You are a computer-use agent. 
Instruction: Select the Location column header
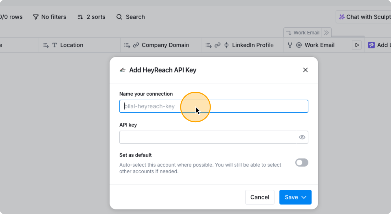pos(72,45)
